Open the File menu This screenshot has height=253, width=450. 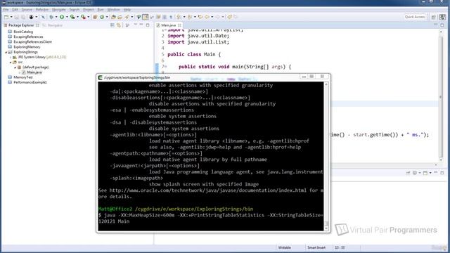click(6, 9)
